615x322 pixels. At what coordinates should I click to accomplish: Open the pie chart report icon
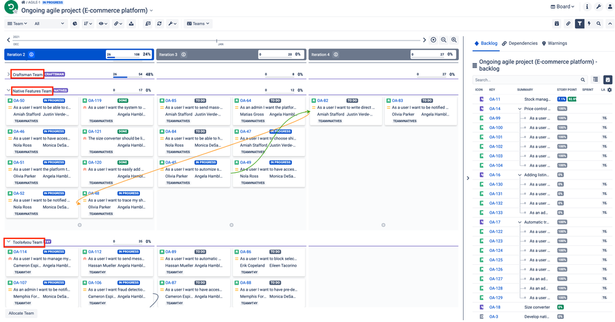click(x=75, y=23)
